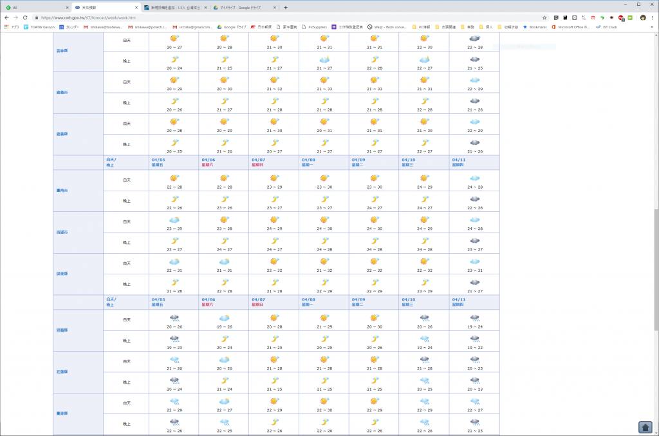Click 花蓮縣 daytime rain icon for 04/05
Viewport: 659px width, 436px height.
(x=174, y=360)
